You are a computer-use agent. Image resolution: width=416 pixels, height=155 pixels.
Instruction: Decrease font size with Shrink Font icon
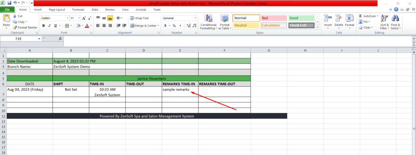coord(90,18)
